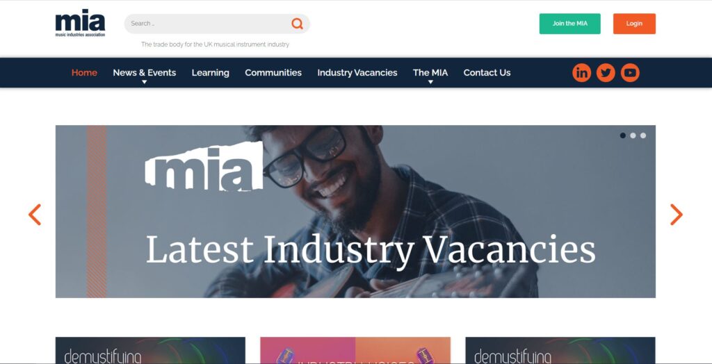Image resolution: width=712 pixels, height=364 pixels.
Task: Open the Learning menu item
Action: (x=210, y=73)
